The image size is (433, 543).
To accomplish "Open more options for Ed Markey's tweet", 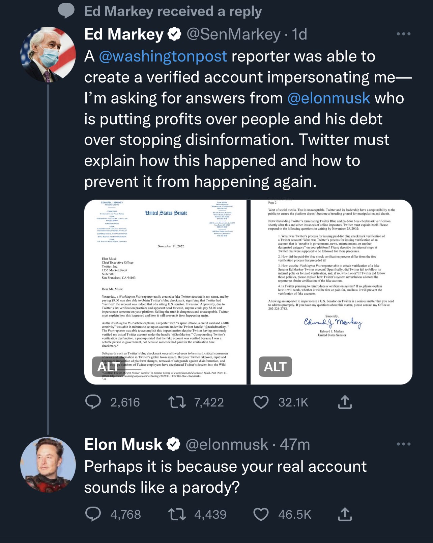I will click(x=403, y=34).
